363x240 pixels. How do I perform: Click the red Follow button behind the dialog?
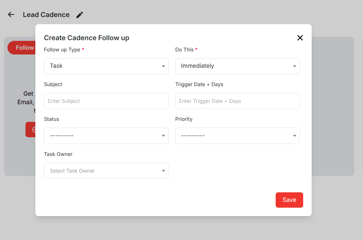point(21,48)
